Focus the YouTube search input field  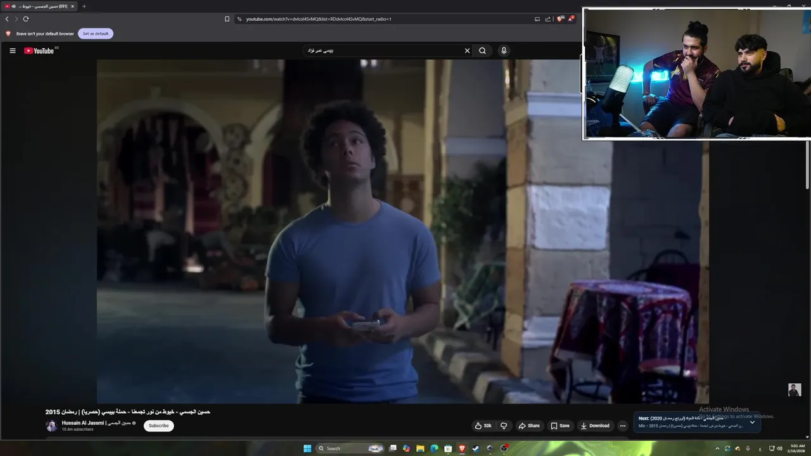[x=383, y=51]
